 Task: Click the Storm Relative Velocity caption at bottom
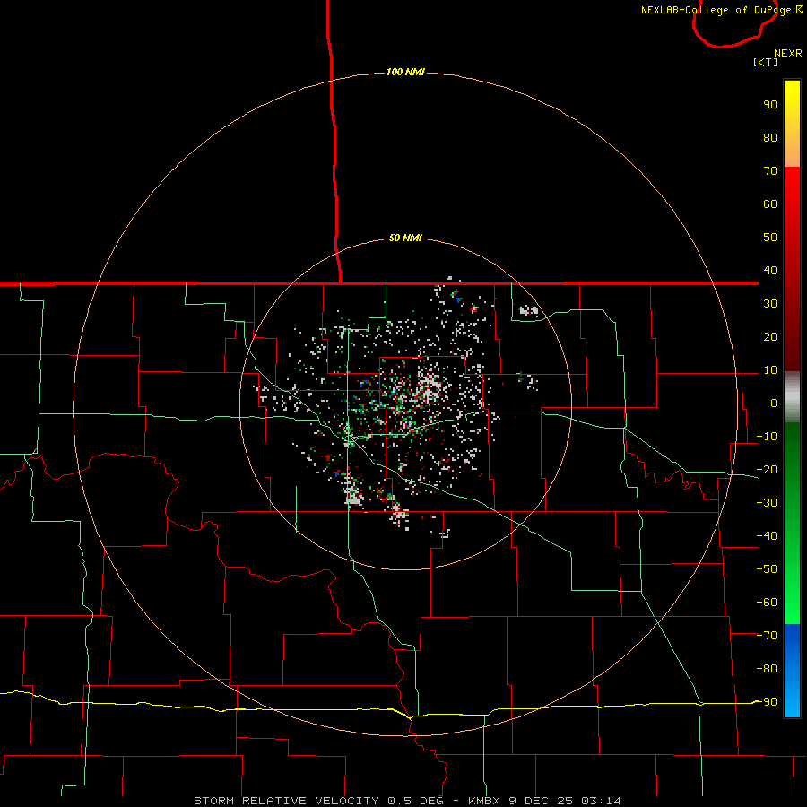coord(407,801)
